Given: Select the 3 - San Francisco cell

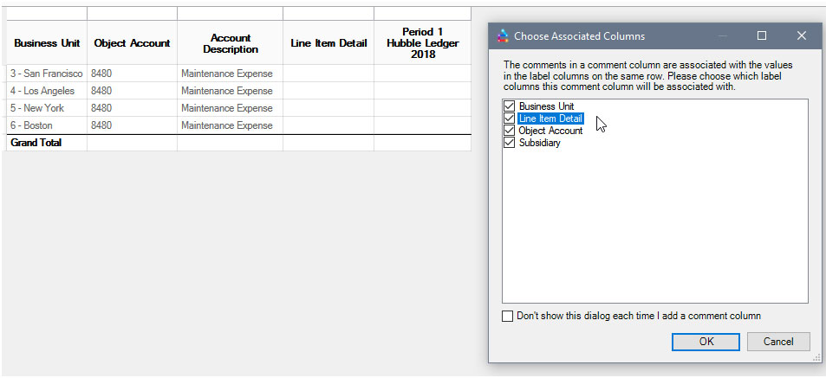Looking at the screenshot, I should (47, 74).
